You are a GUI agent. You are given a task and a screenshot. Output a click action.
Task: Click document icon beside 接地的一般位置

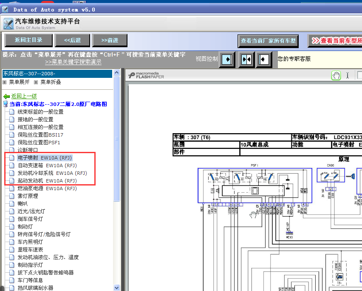click(x=12, y=120)
